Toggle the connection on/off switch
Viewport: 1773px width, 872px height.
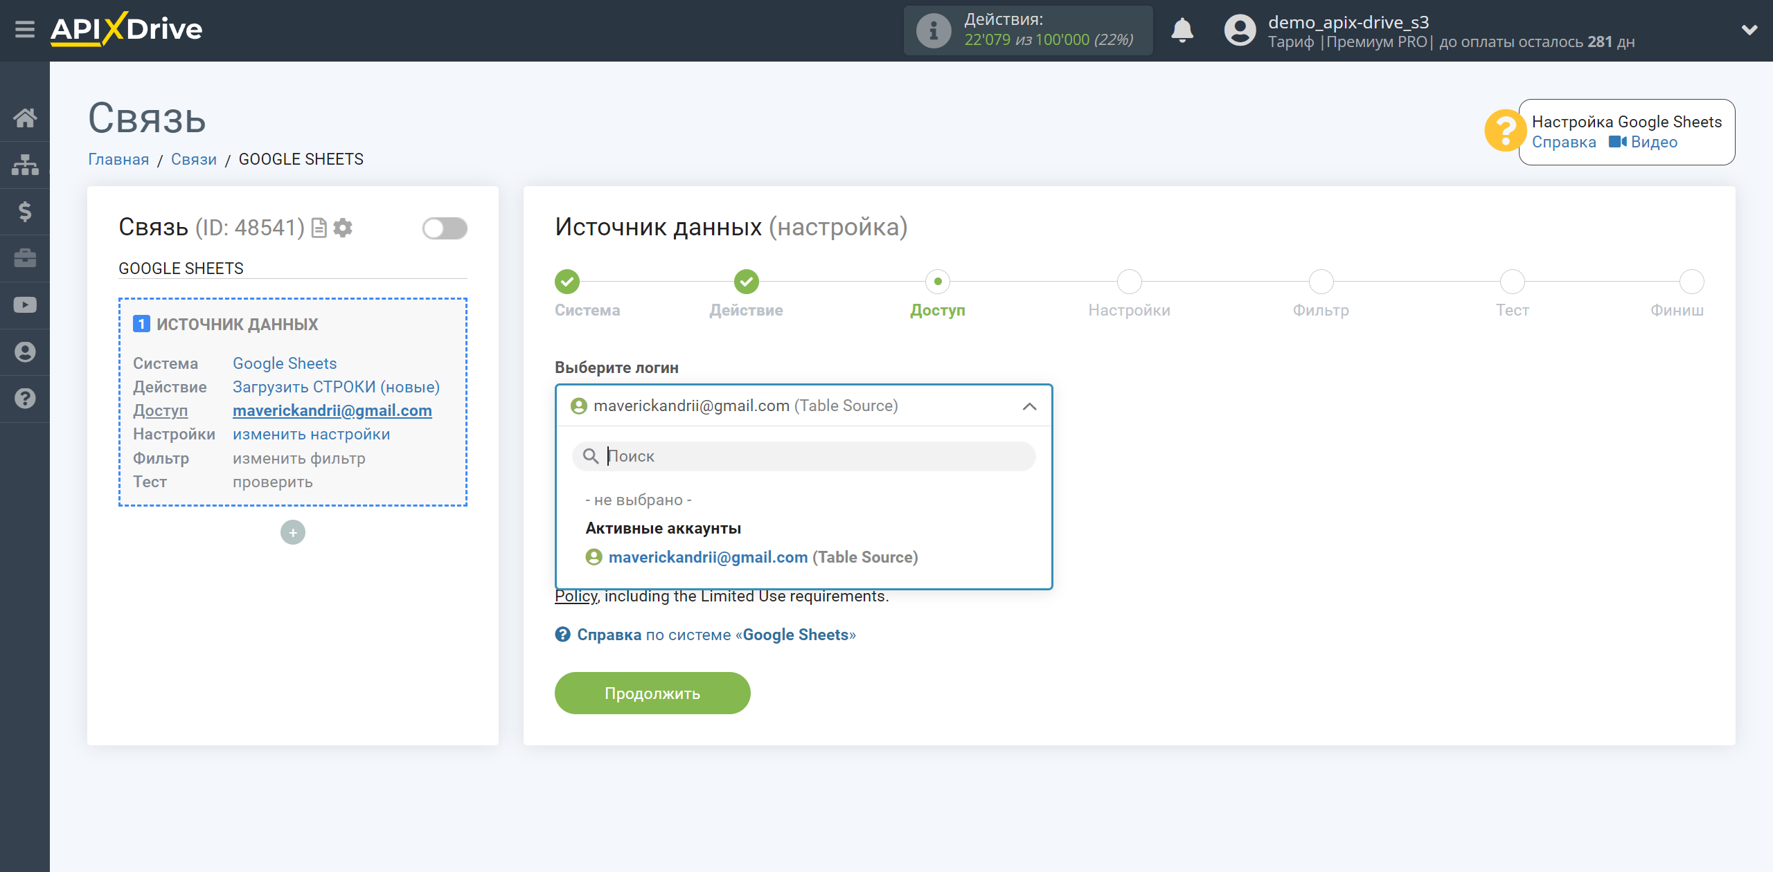(445, 228)
